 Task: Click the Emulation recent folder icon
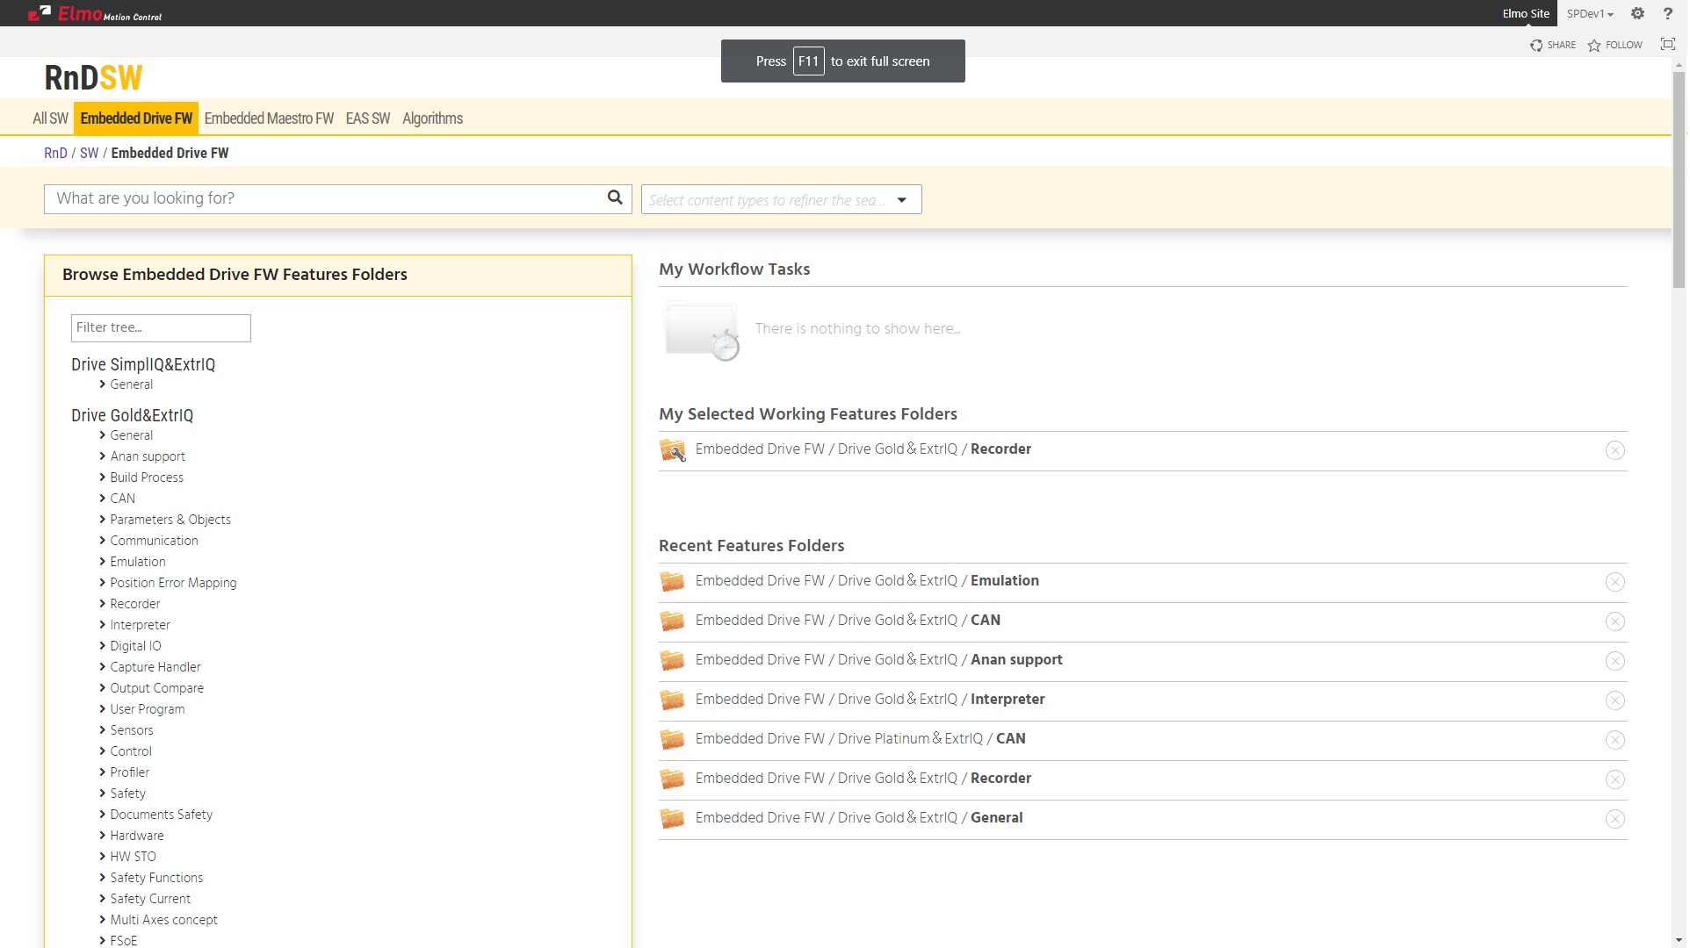click(x=672, y=581)
